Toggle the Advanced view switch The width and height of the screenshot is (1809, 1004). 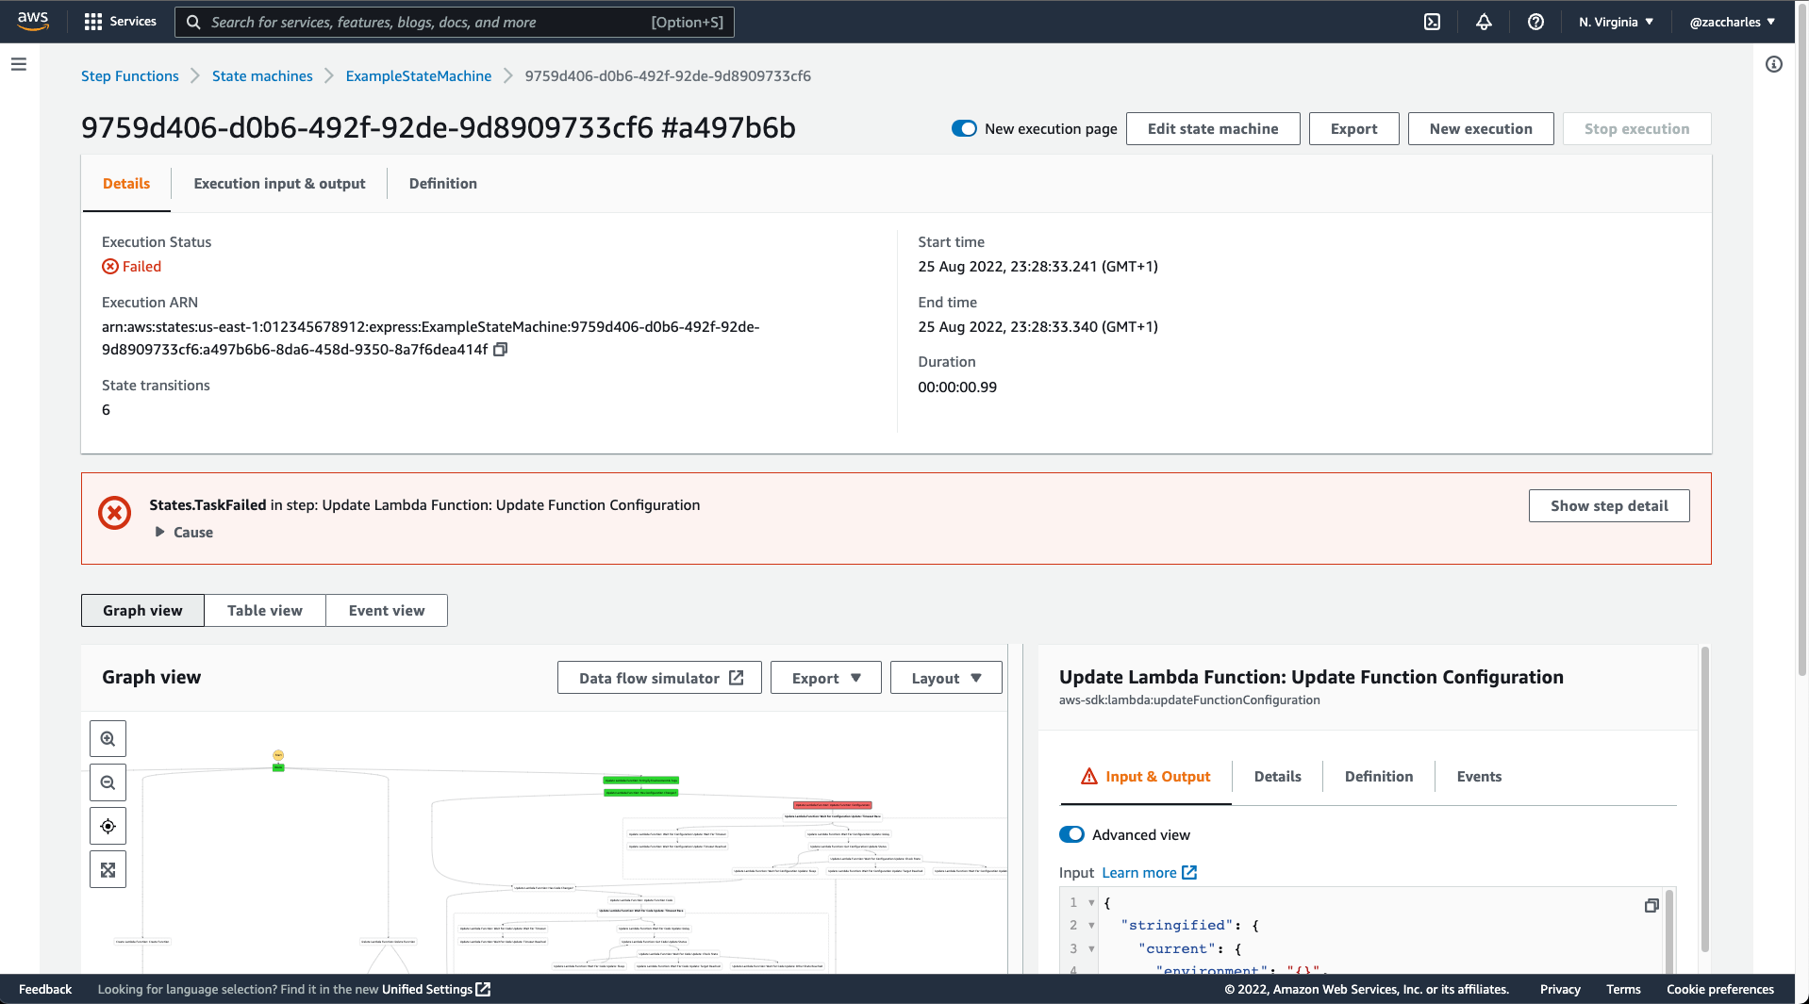click(x=1071, y=834)
